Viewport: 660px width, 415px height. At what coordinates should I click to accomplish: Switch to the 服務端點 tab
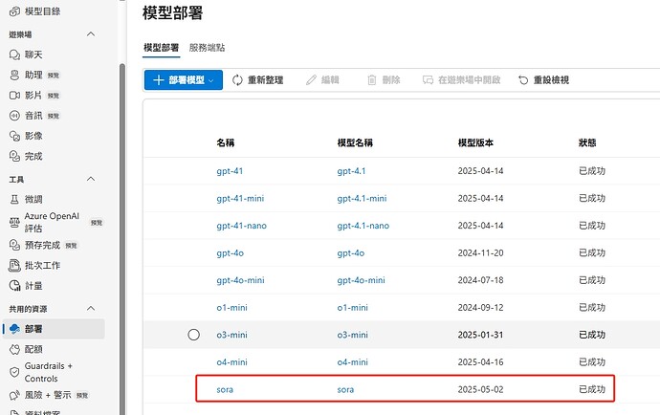208,48
